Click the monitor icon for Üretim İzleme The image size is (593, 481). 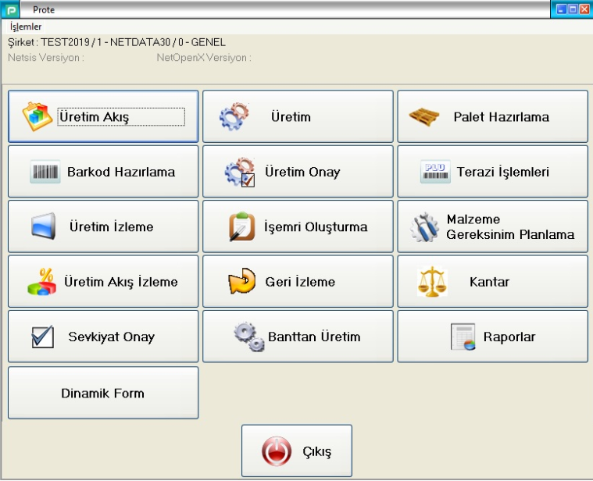click(45, 227)
